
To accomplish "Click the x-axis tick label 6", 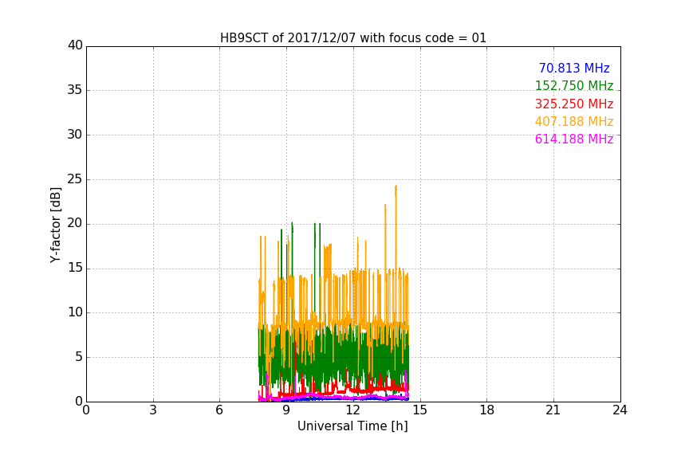I will (x=220, y=410).
